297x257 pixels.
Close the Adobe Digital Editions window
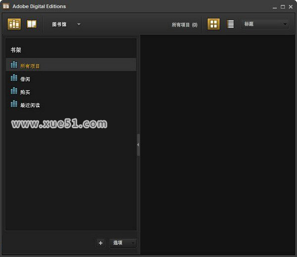coord(291,7)
